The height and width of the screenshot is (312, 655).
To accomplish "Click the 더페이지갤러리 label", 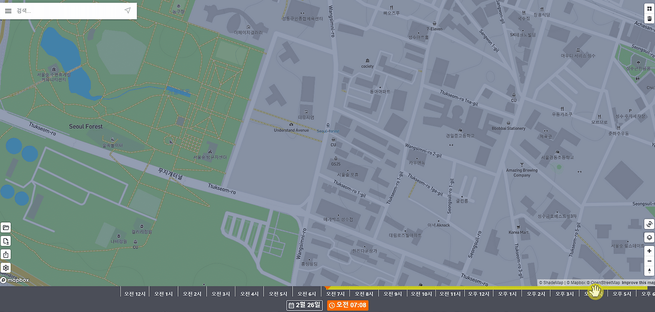I will pos(248,32).
